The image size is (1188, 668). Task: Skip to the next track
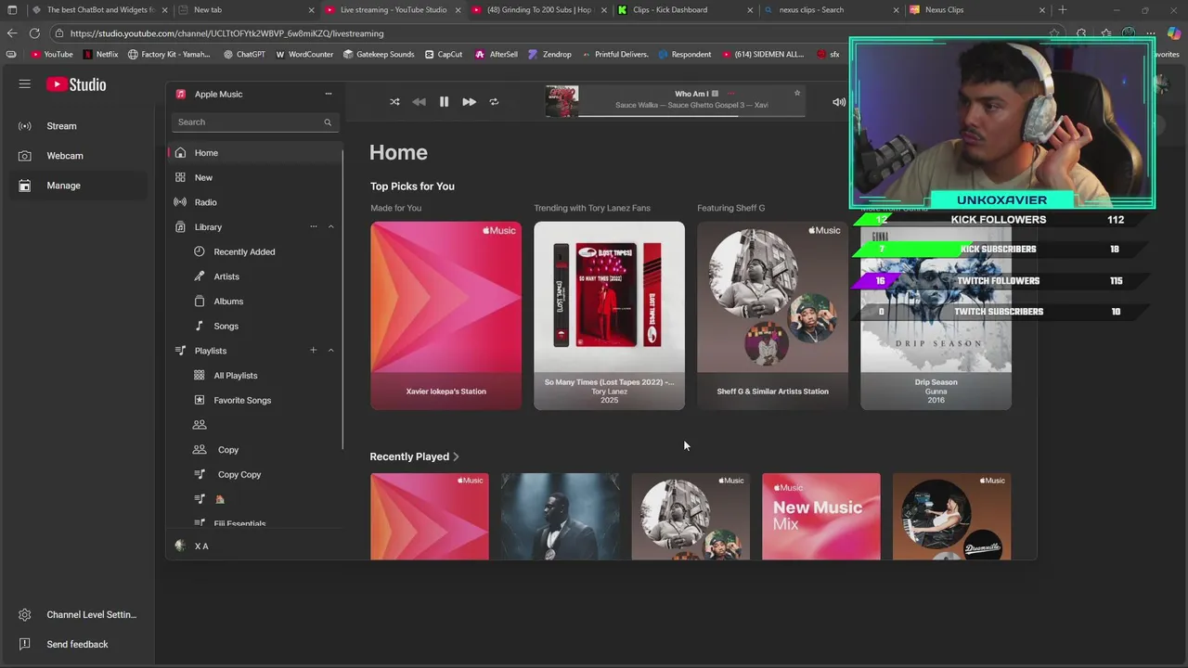click(469, 102)
